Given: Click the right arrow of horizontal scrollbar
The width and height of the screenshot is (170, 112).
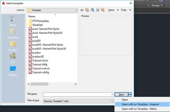Looking at the screenshot, I should pos(76,84).
